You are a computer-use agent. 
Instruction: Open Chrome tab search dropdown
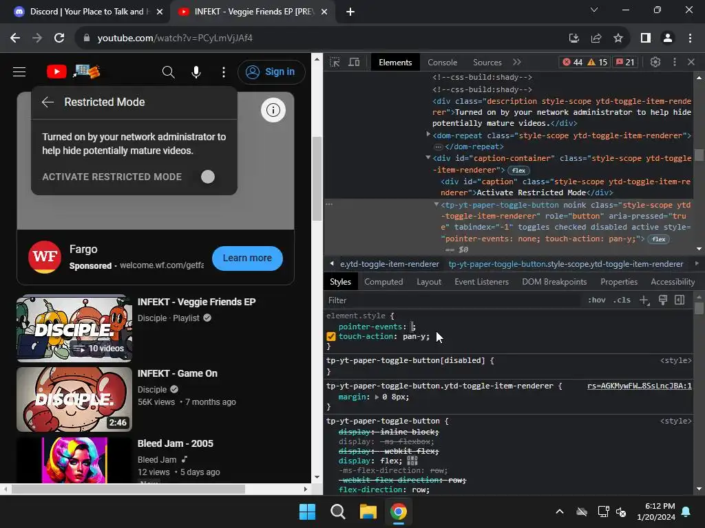point(594,10)
